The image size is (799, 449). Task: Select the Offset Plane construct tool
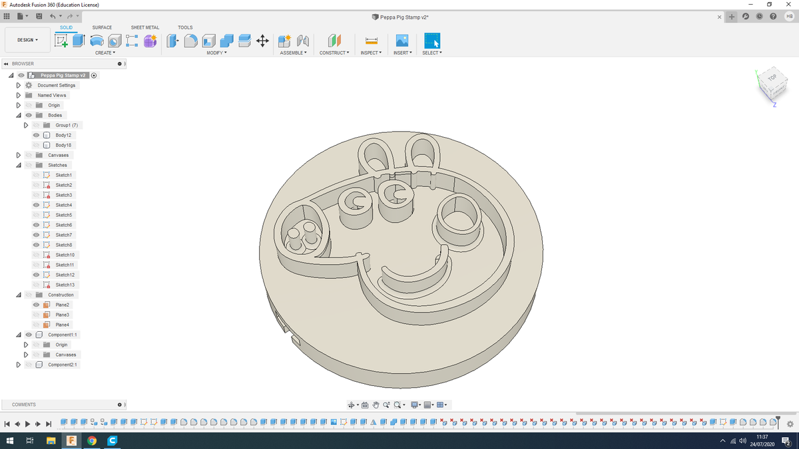[334, 41]
